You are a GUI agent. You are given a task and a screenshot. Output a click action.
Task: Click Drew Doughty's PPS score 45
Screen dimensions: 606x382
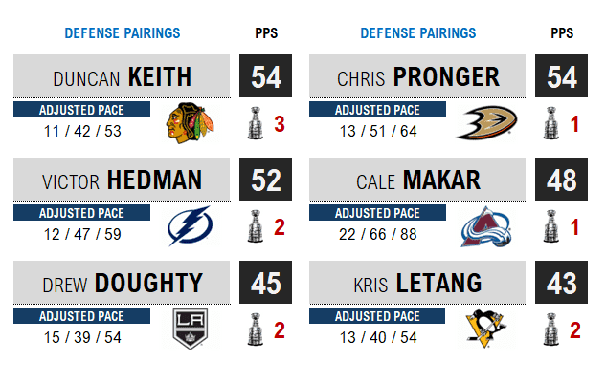pyautogui.click(x=266, y=283)
